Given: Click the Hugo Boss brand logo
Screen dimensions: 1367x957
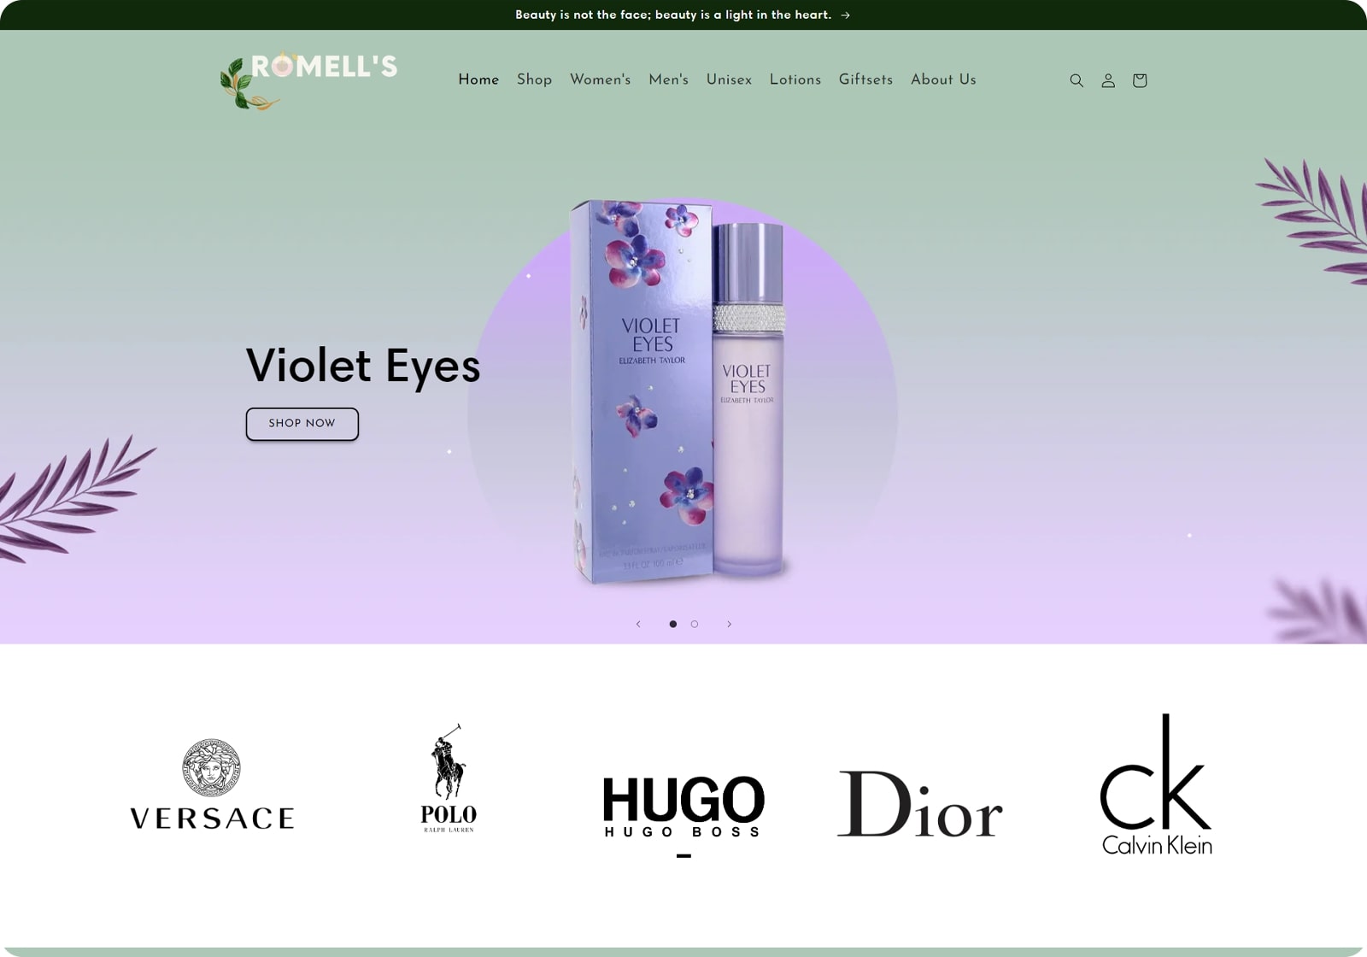Looking at the screenshot, I should [x=683, y=806].
